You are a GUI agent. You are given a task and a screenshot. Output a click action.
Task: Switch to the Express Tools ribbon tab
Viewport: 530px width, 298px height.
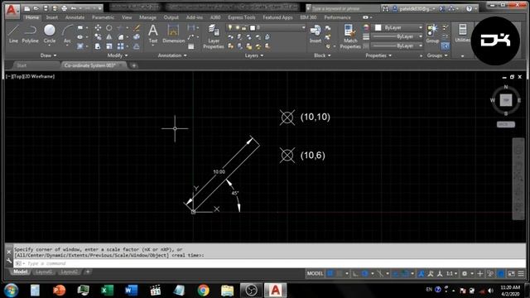click(241, 17)
